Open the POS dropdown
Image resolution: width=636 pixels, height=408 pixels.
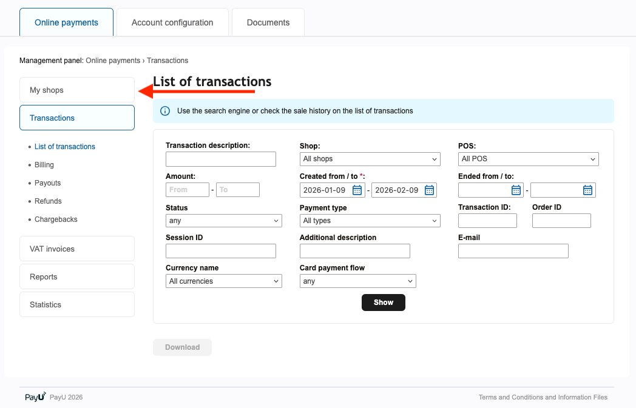coord(528,159)
